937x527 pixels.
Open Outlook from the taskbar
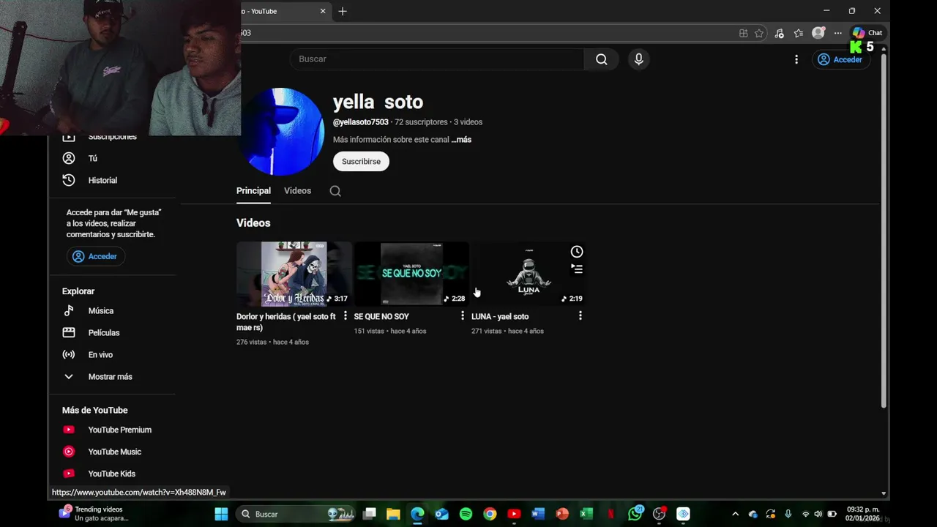[x=441, y=514]
